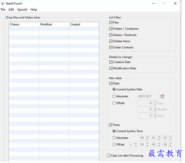
Task: Open the calendar date picker icon
Action: tap(162, 96)
